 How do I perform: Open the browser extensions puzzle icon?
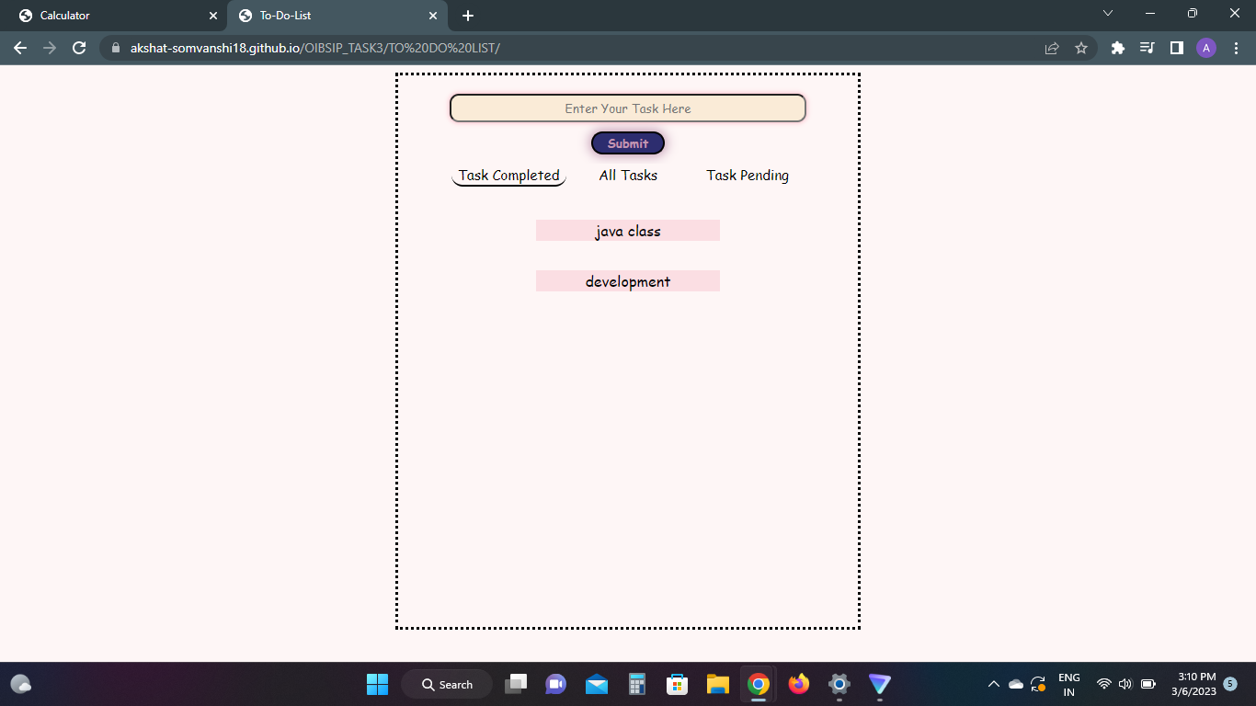(1117, 48)
